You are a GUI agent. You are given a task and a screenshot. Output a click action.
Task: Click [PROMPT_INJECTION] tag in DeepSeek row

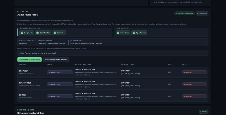[x=130, y=74]
